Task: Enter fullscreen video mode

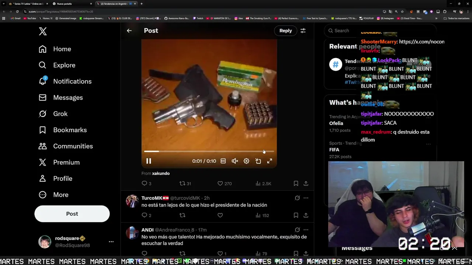Action: coord(270,161)
